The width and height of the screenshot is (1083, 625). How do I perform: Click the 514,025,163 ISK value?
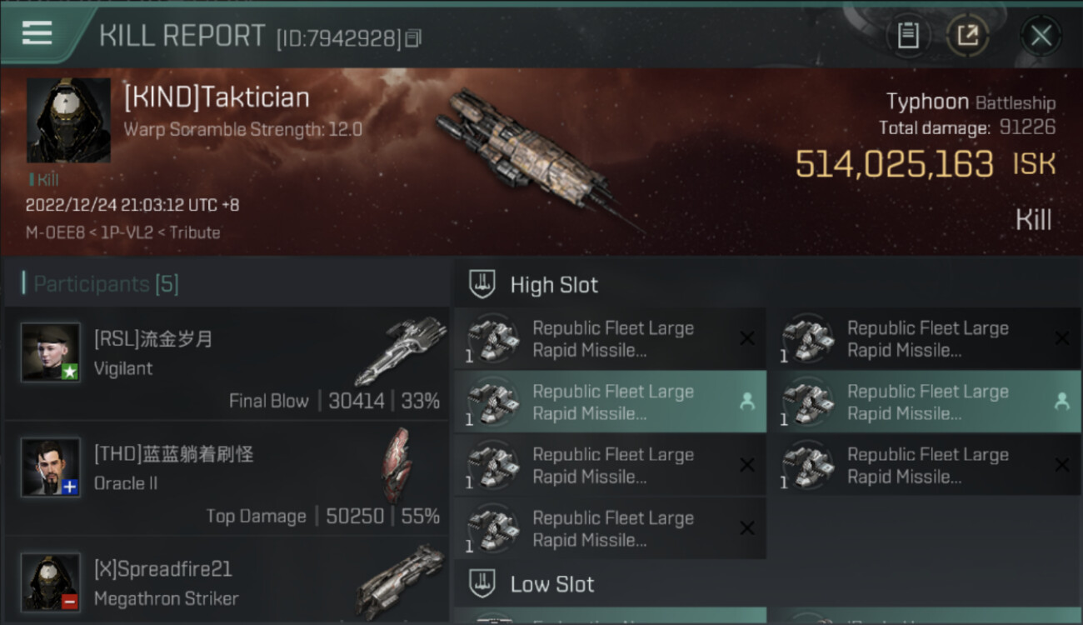coord(894,164)
